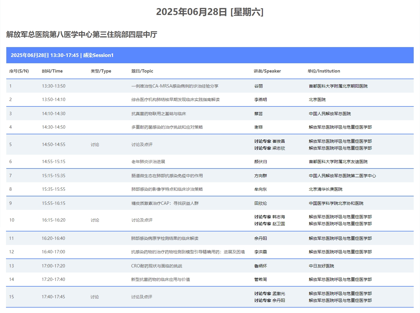The height and width of the screenshot is (313, 420).
Task: Select topic 抗感染药物的治疗药物检测到模型引导精确用药：进展及困境
Action: point(188,252)
